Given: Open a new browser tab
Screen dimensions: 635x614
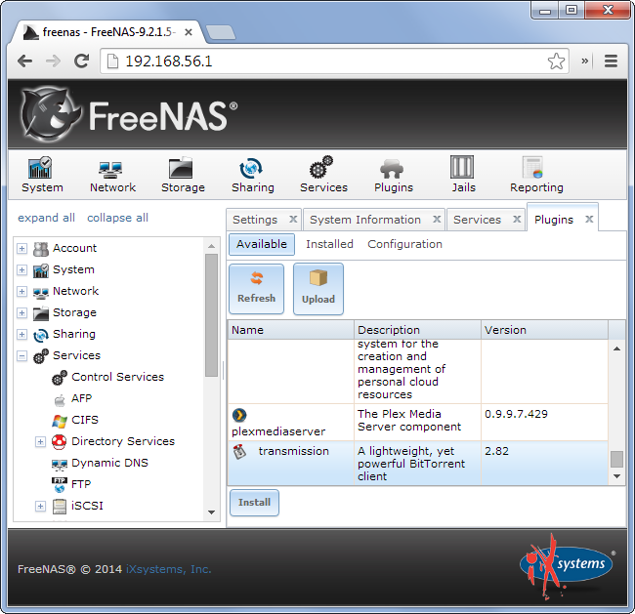Looking at the screenshot, I should 221,32.
